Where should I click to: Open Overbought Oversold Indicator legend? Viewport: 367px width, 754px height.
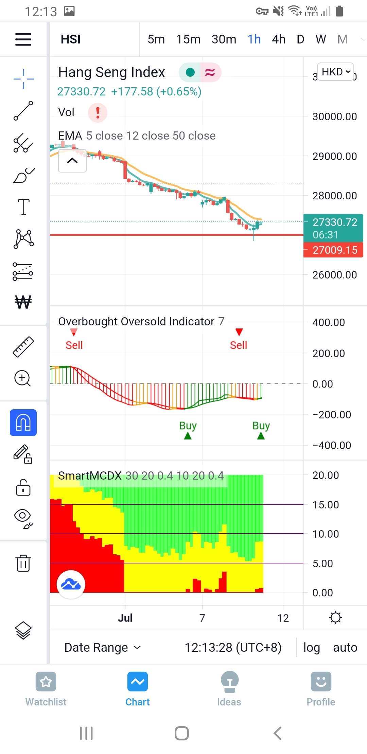[141, 321]
